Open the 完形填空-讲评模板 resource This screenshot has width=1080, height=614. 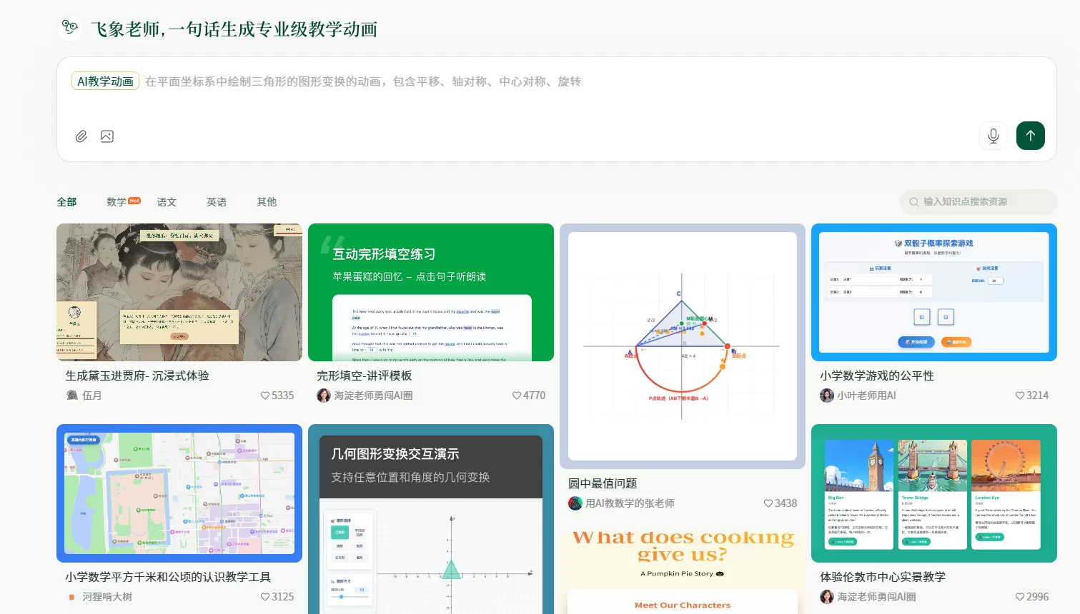point(430,292)
